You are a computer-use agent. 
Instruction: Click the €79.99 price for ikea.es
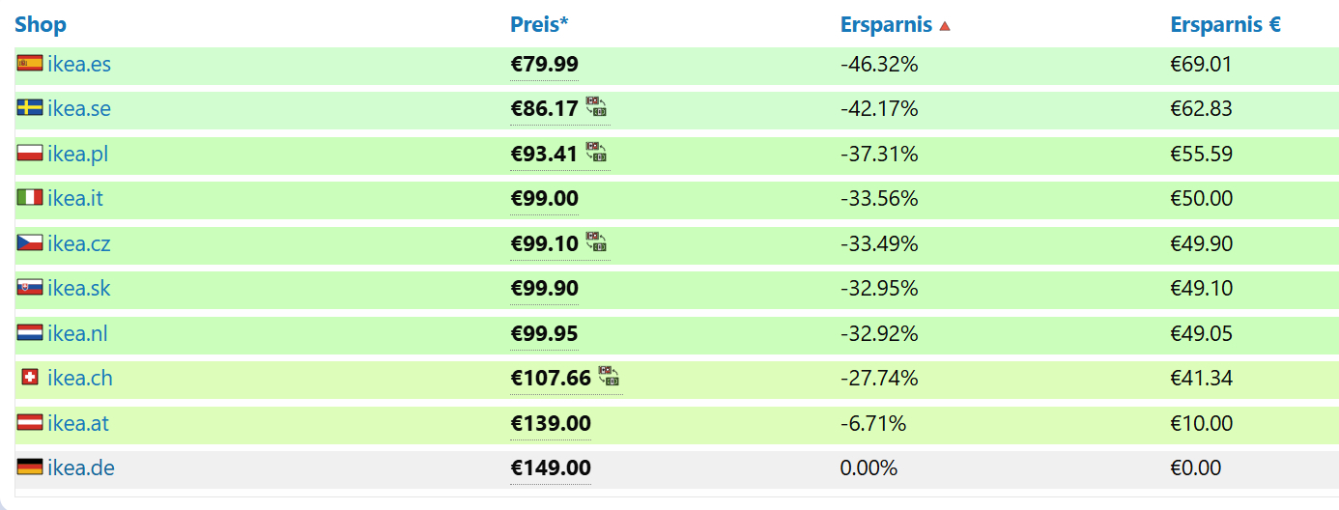544,65
